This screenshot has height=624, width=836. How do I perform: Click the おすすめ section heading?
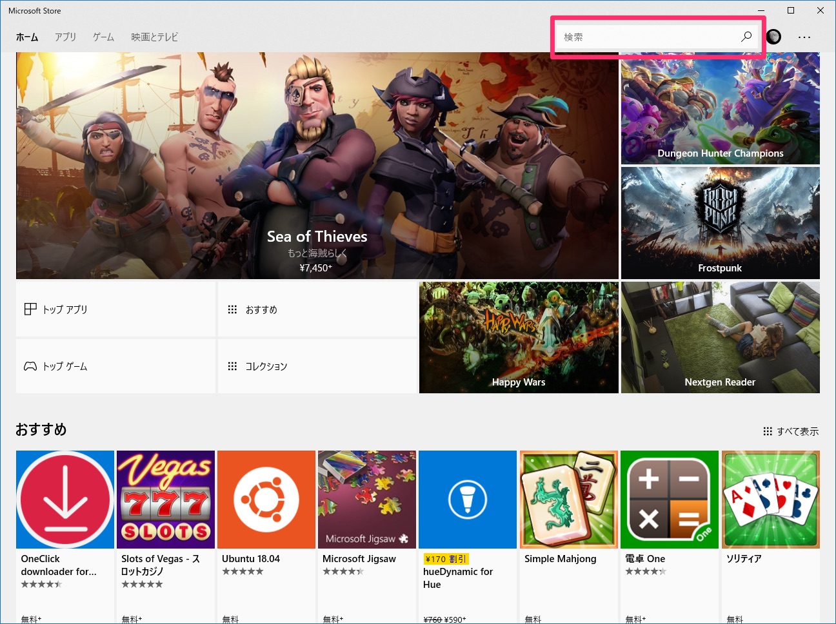pyautogui.click(x=41, y=429)
